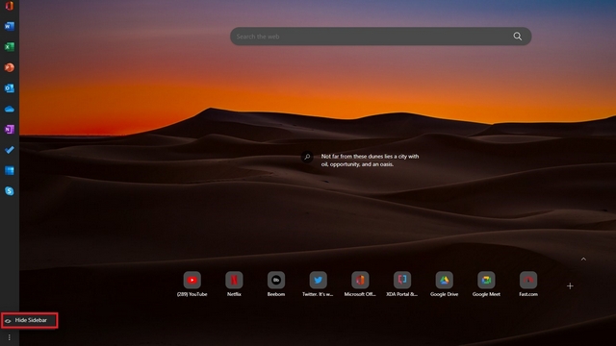Click the Hide Sidebar option
The image size is (616, 346).
(x=30, y=320)
